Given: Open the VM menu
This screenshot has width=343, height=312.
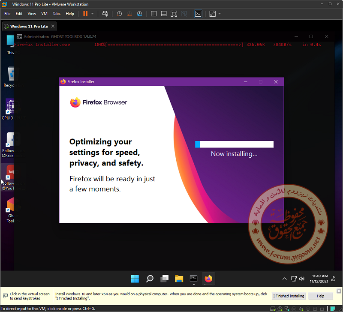Looking at the screenshot, I should tap(44, 14).
